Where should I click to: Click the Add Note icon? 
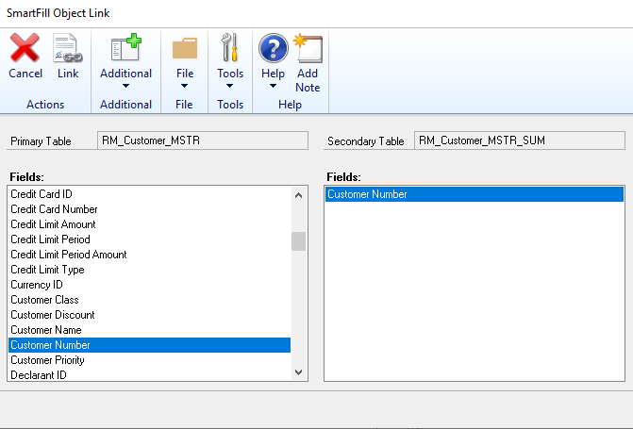click(x=308, y=48)
